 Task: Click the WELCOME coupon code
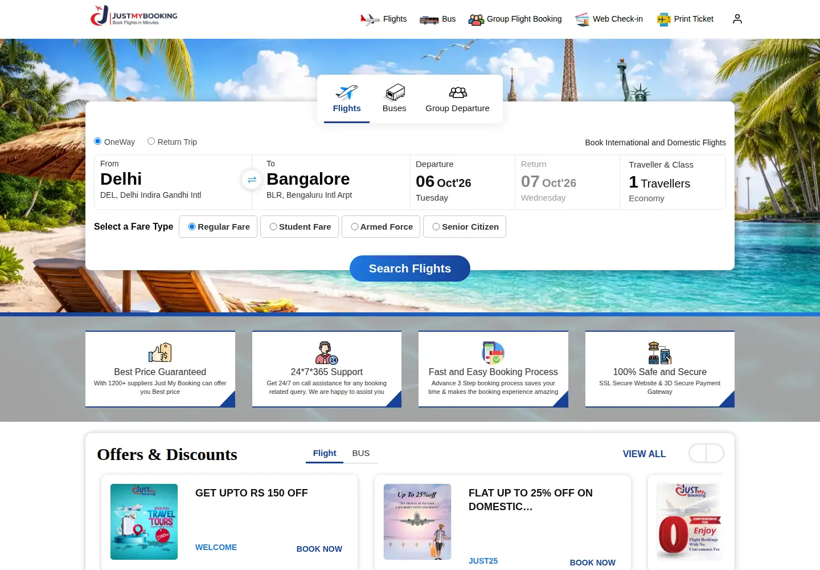point(216,547)
